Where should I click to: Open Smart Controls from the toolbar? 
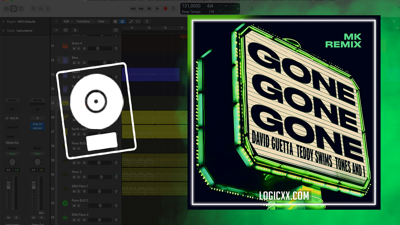click(33, 9)
